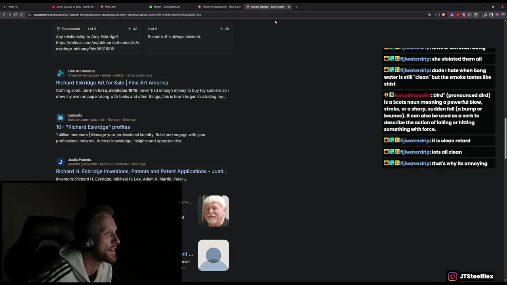507x285 pixels.
Task: Click the generic avatar placeholder thumbnail
Action: (x=213, y=255)
